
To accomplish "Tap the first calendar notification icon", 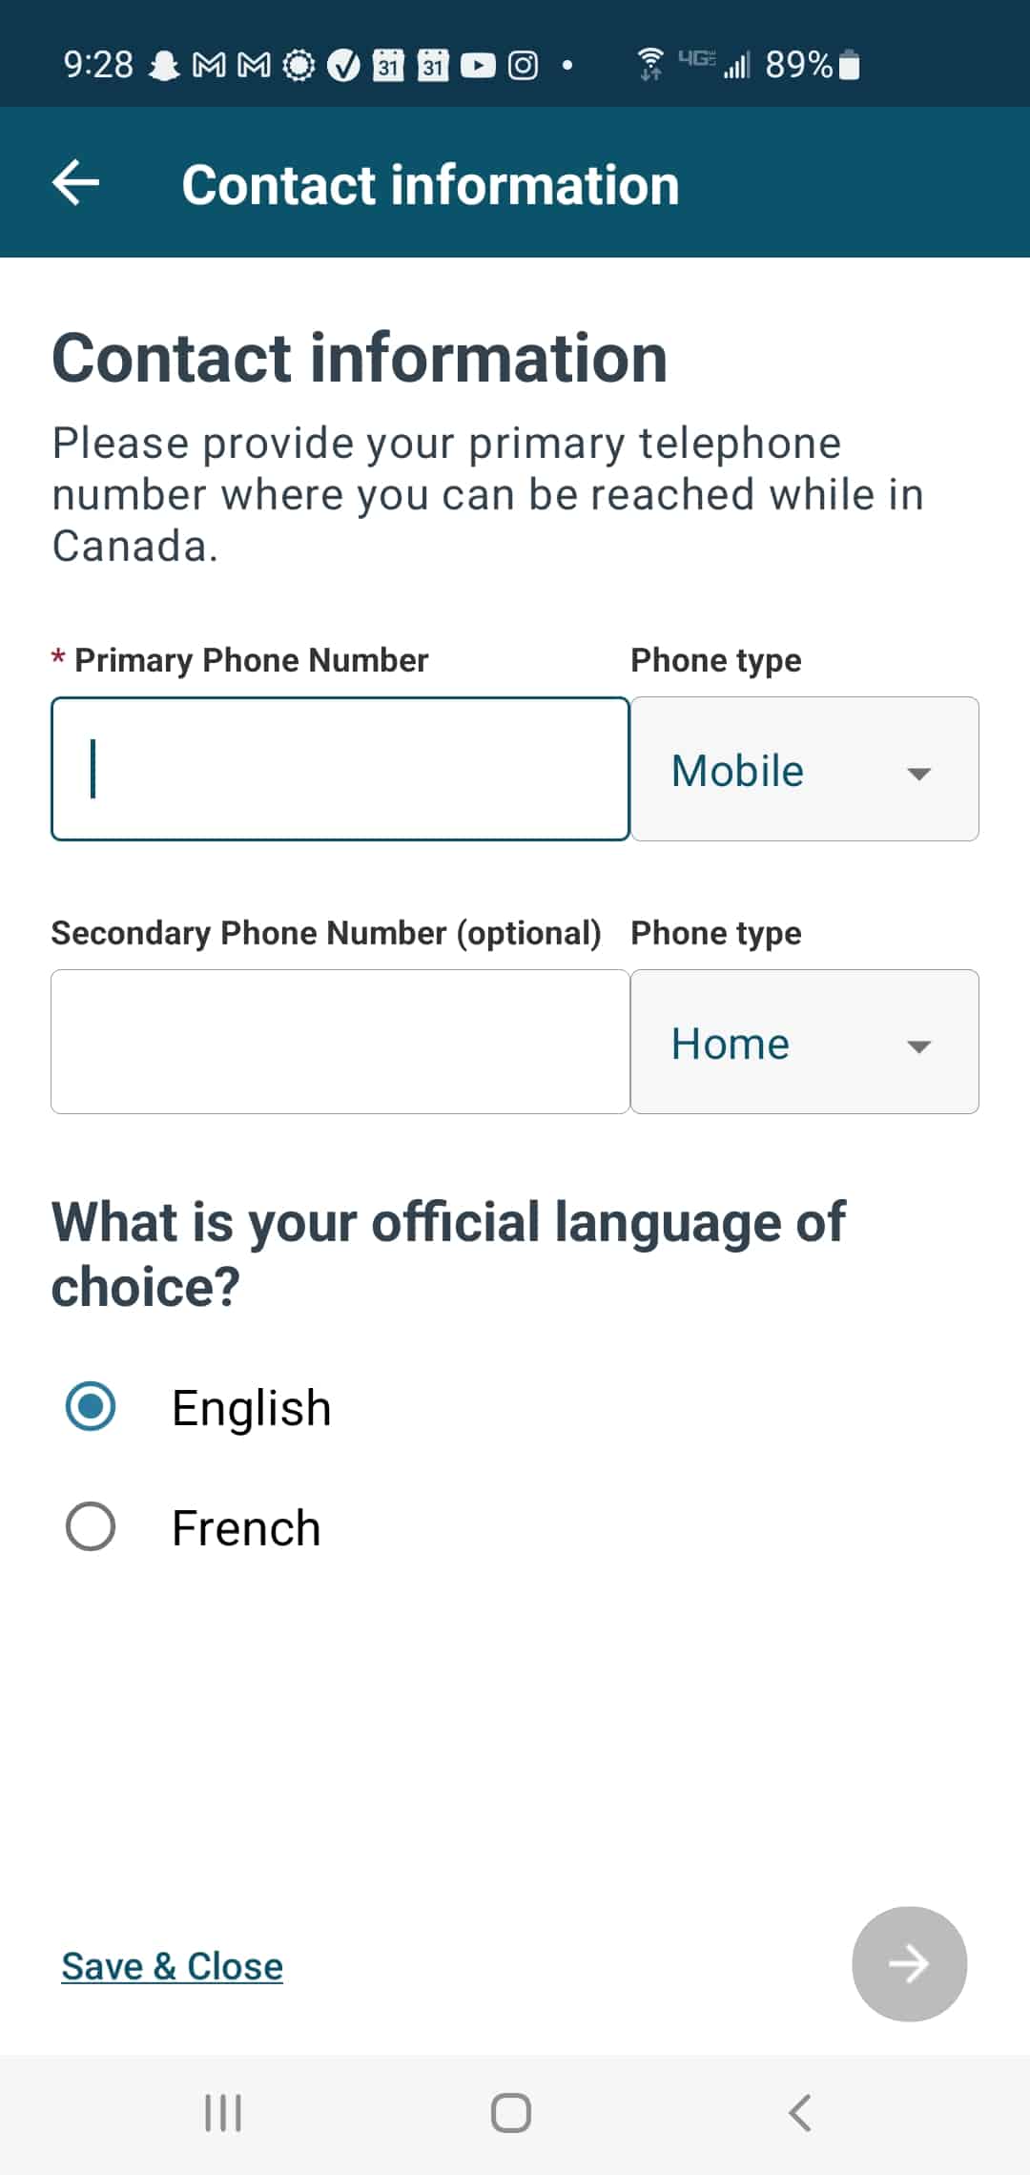I will click(388, 66).
